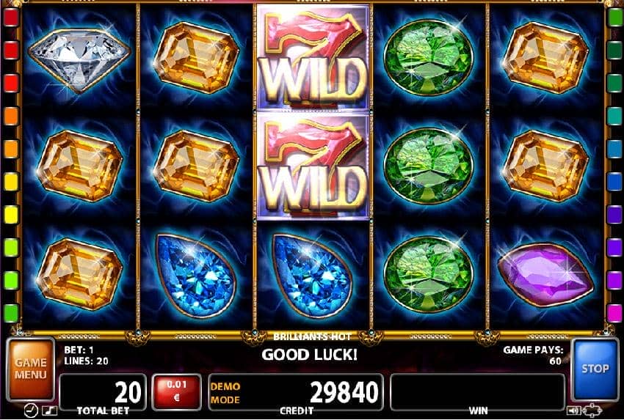Select the purple marquise gem on fifth reel
The width and height of the screenshot is (624, 420).
pos(545,275)
